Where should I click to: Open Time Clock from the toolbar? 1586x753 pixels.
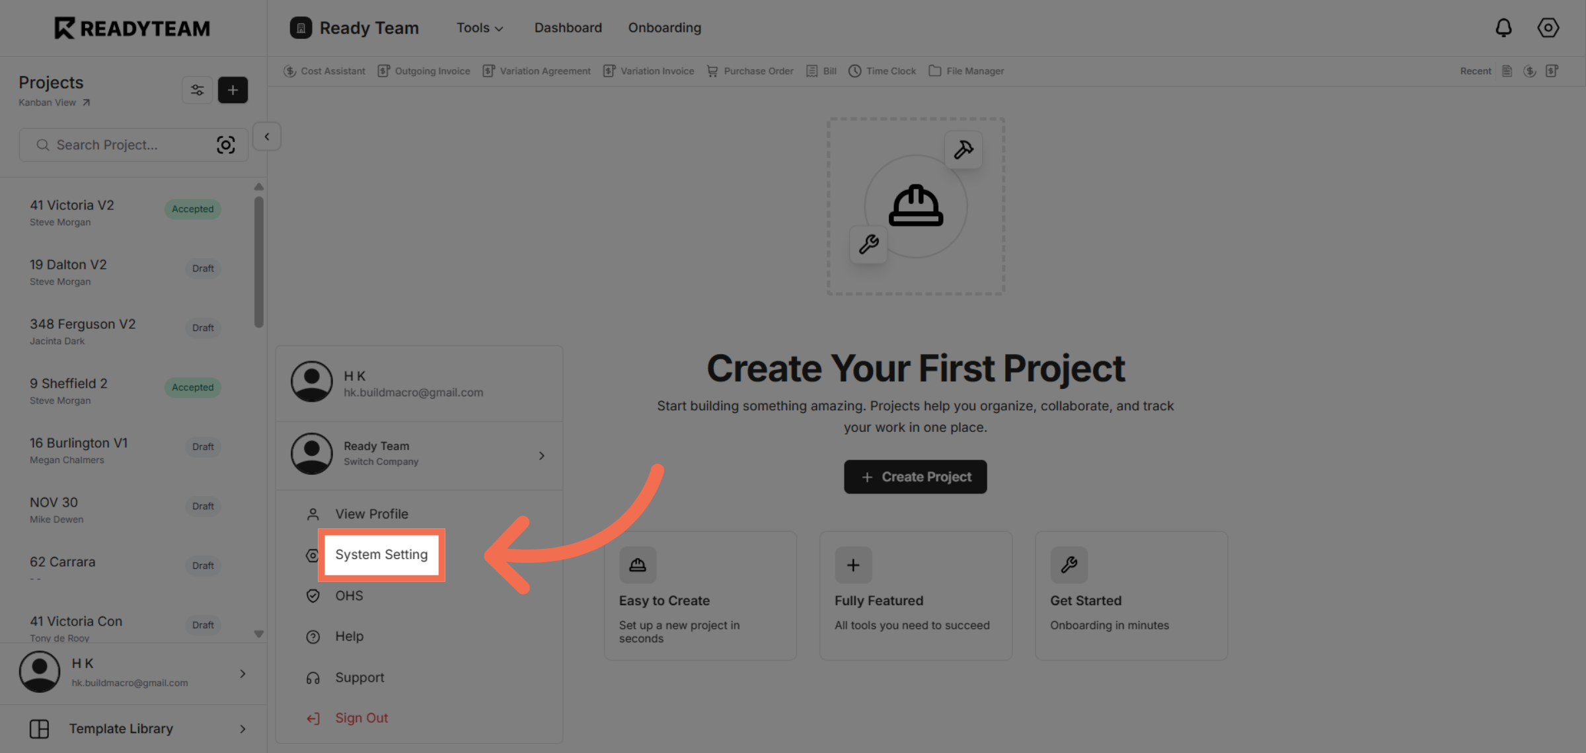(883, 71)
